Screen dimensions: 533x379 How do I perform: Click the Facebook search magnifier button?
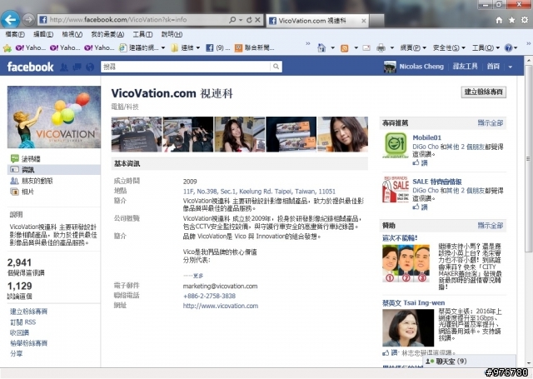[x=276, y=67]
